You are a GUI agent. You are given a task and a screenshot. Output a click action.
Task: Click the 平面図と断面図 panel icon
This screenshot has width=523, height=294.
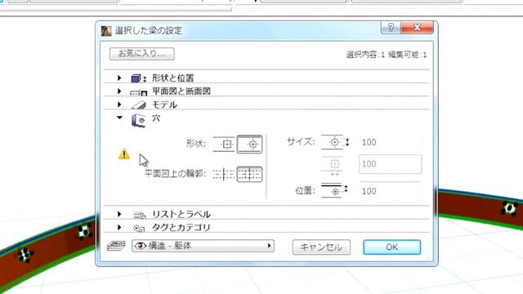tap(138, 92)
